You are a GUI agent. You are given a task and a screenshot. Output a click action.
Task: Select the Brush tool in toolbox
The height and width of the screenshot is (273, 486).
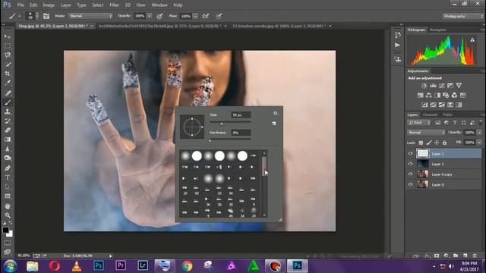(8, 102)
